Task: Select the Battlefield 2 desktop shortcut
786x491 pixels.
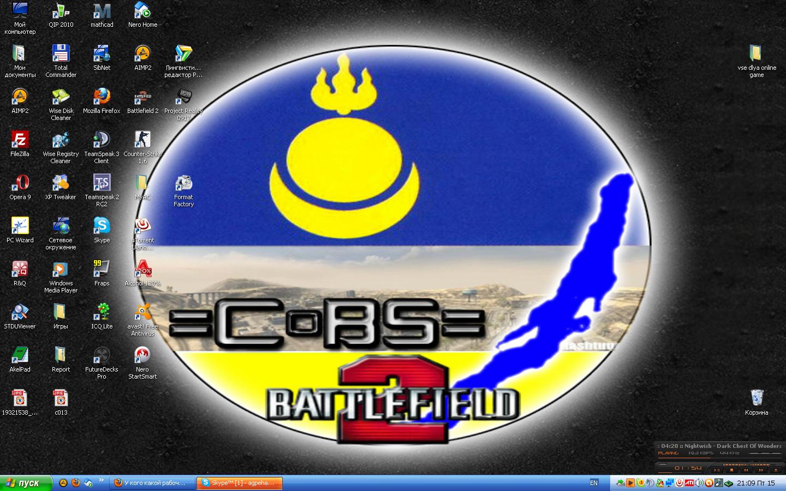Action: (142, 101)
